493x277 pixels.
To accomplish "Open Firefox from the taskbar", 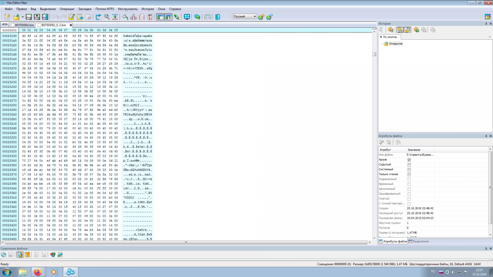I will (38, 272).
